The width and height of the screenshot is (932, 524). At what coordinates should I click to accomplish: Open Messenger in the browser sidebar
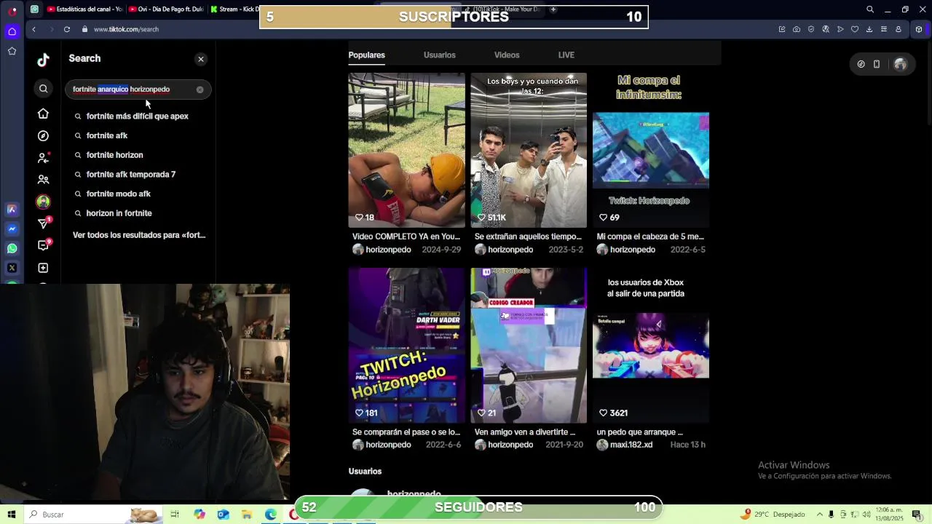click(12, 229)
